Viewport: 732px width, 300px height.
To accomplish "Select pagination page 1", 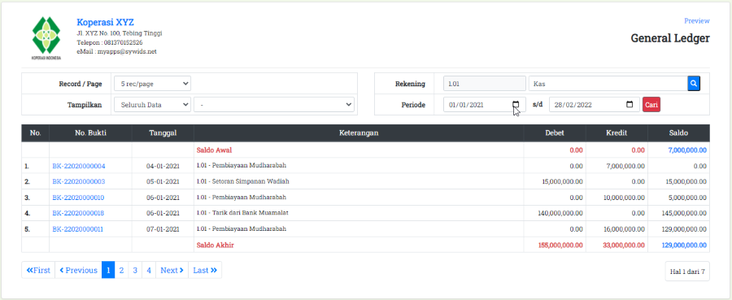I will (x=108, y=270).
